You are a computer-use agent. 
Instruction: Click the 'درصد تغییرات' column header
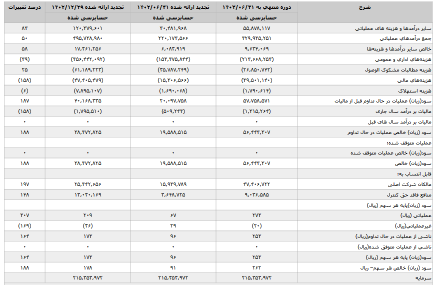click(x=25, y=7)
